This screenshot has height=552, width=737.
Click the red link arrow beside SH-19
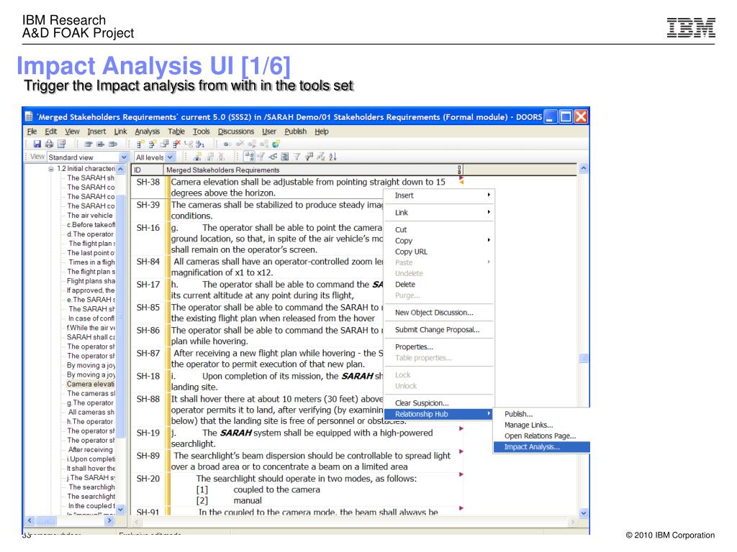461,428
